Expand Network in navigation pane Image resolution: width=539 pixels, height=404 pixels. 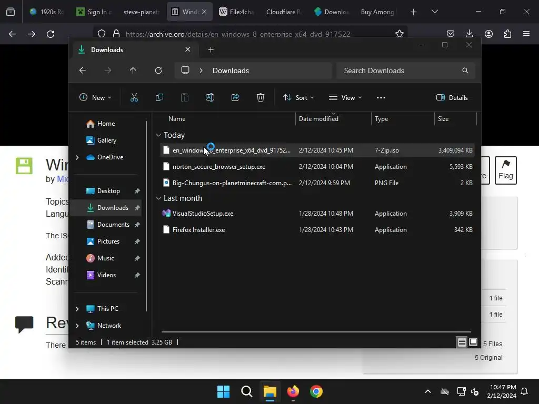coord(77,326)
